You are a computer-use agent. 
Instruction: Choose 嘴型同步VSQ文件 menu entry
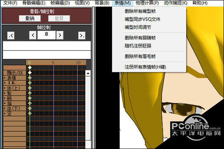[x=143, y=19]
